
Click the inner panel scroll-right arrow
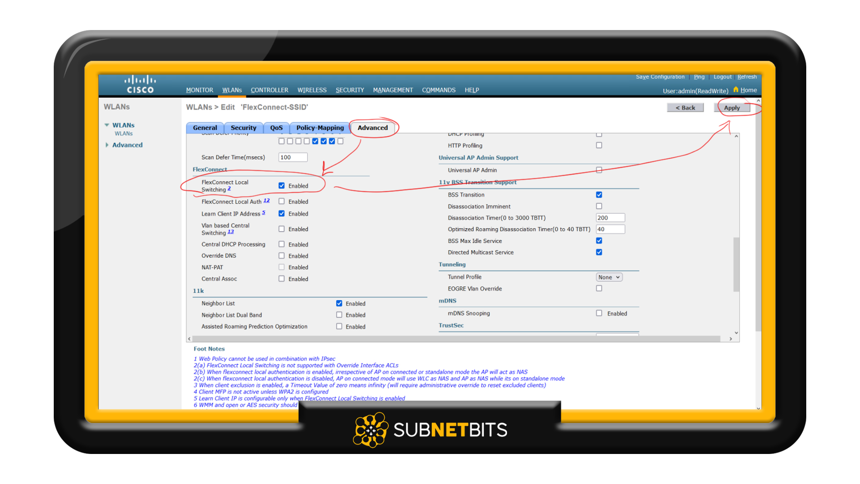[x=731, y=339]
